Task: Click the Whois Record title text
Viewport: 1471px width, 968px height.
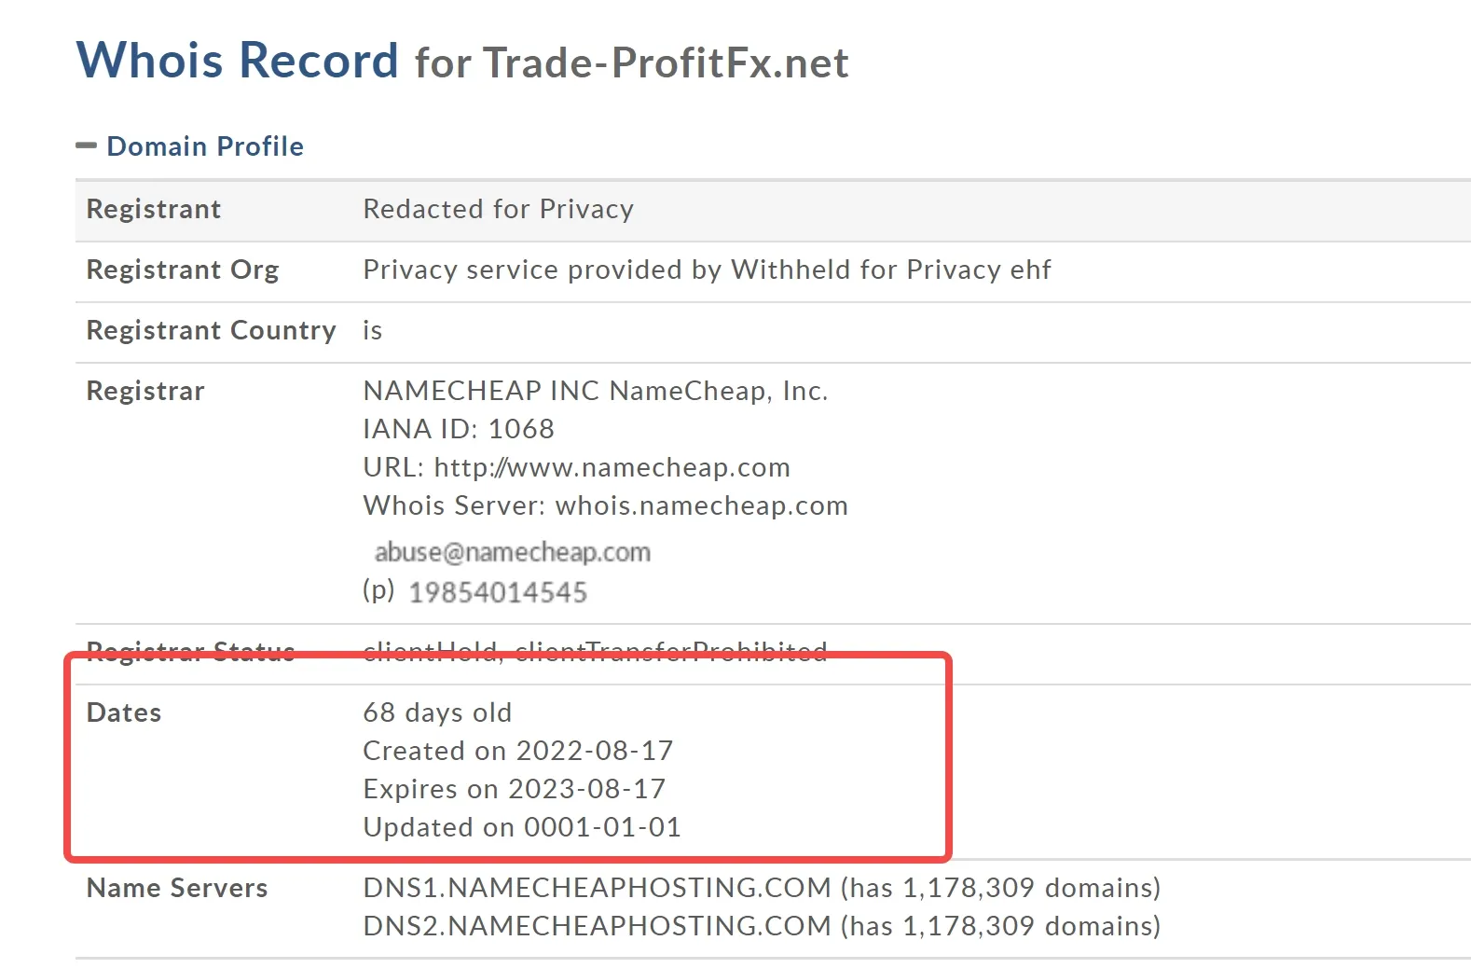Action: (x=238, y=61)
